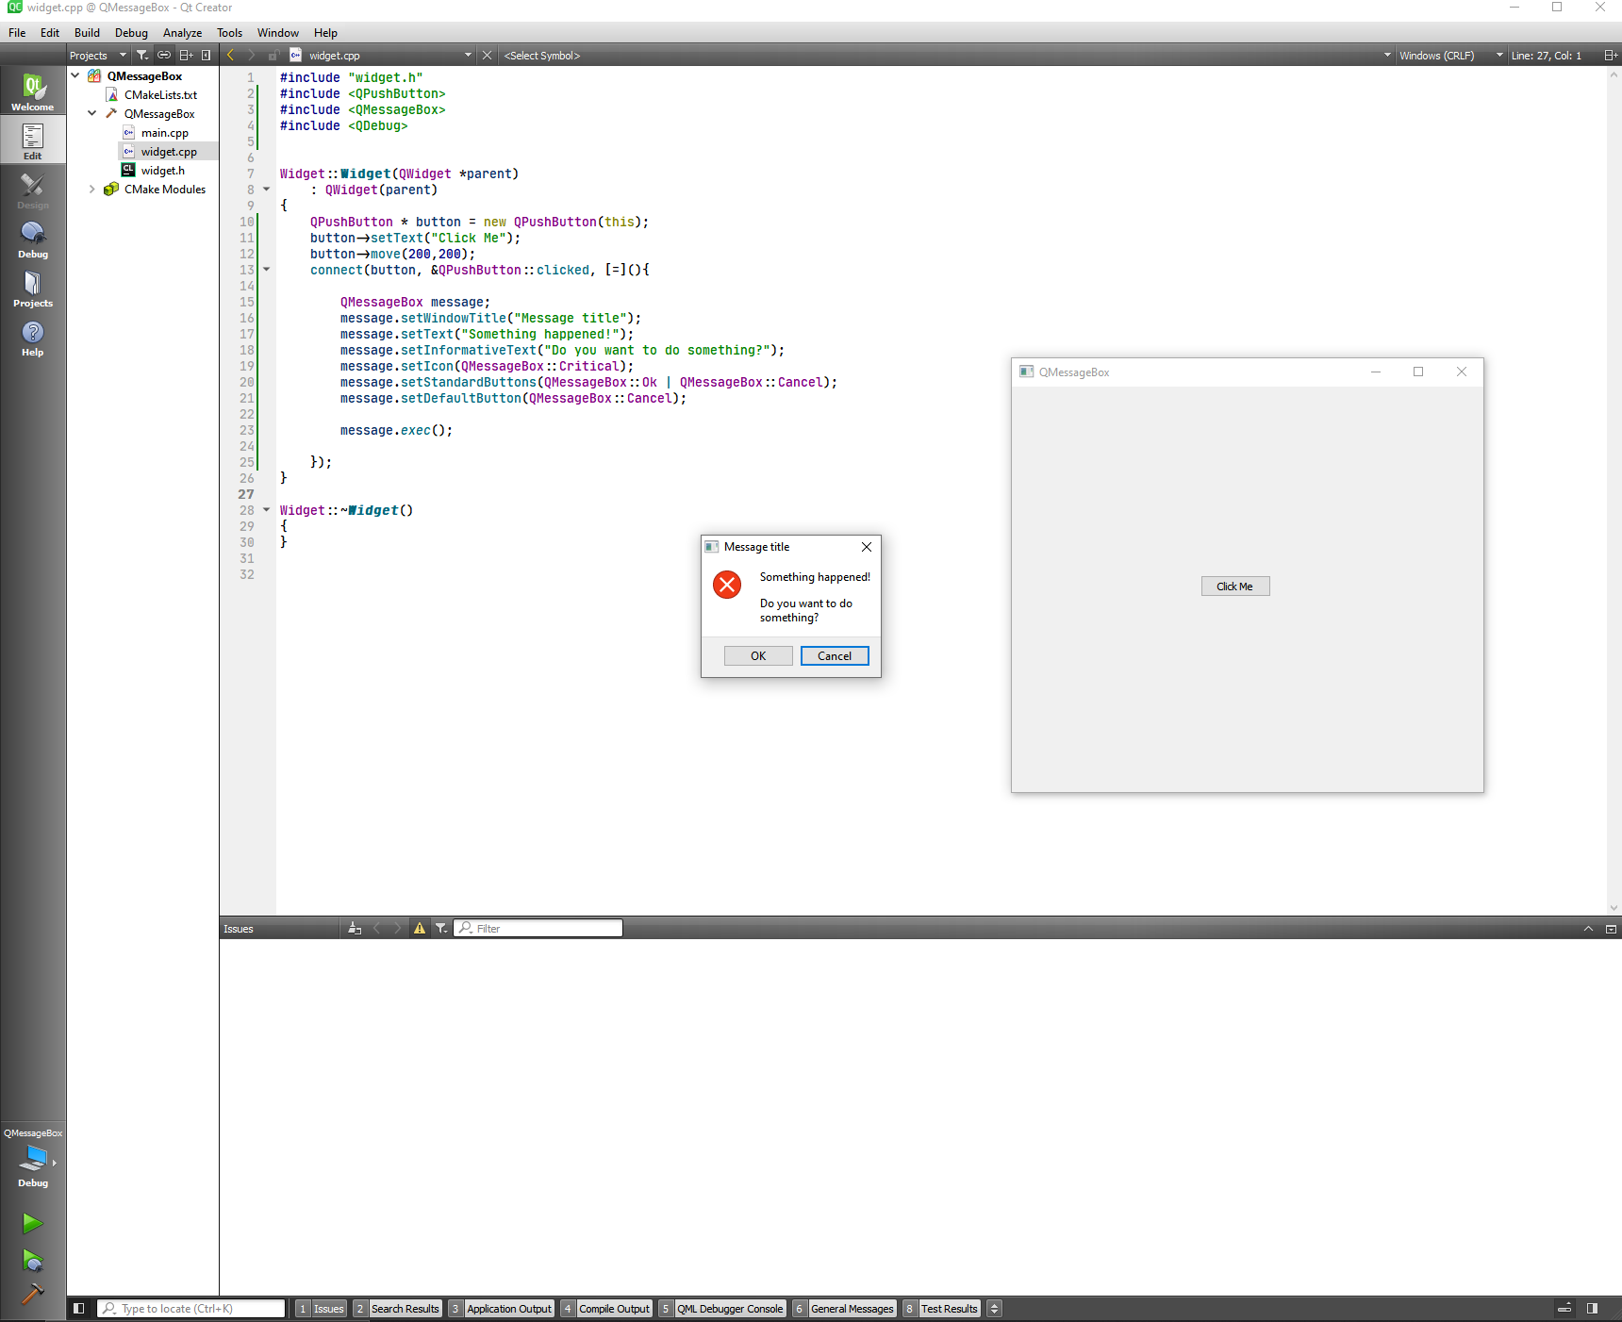
Task: Click Cancel in Message title dialog
Action: [835, 656]
